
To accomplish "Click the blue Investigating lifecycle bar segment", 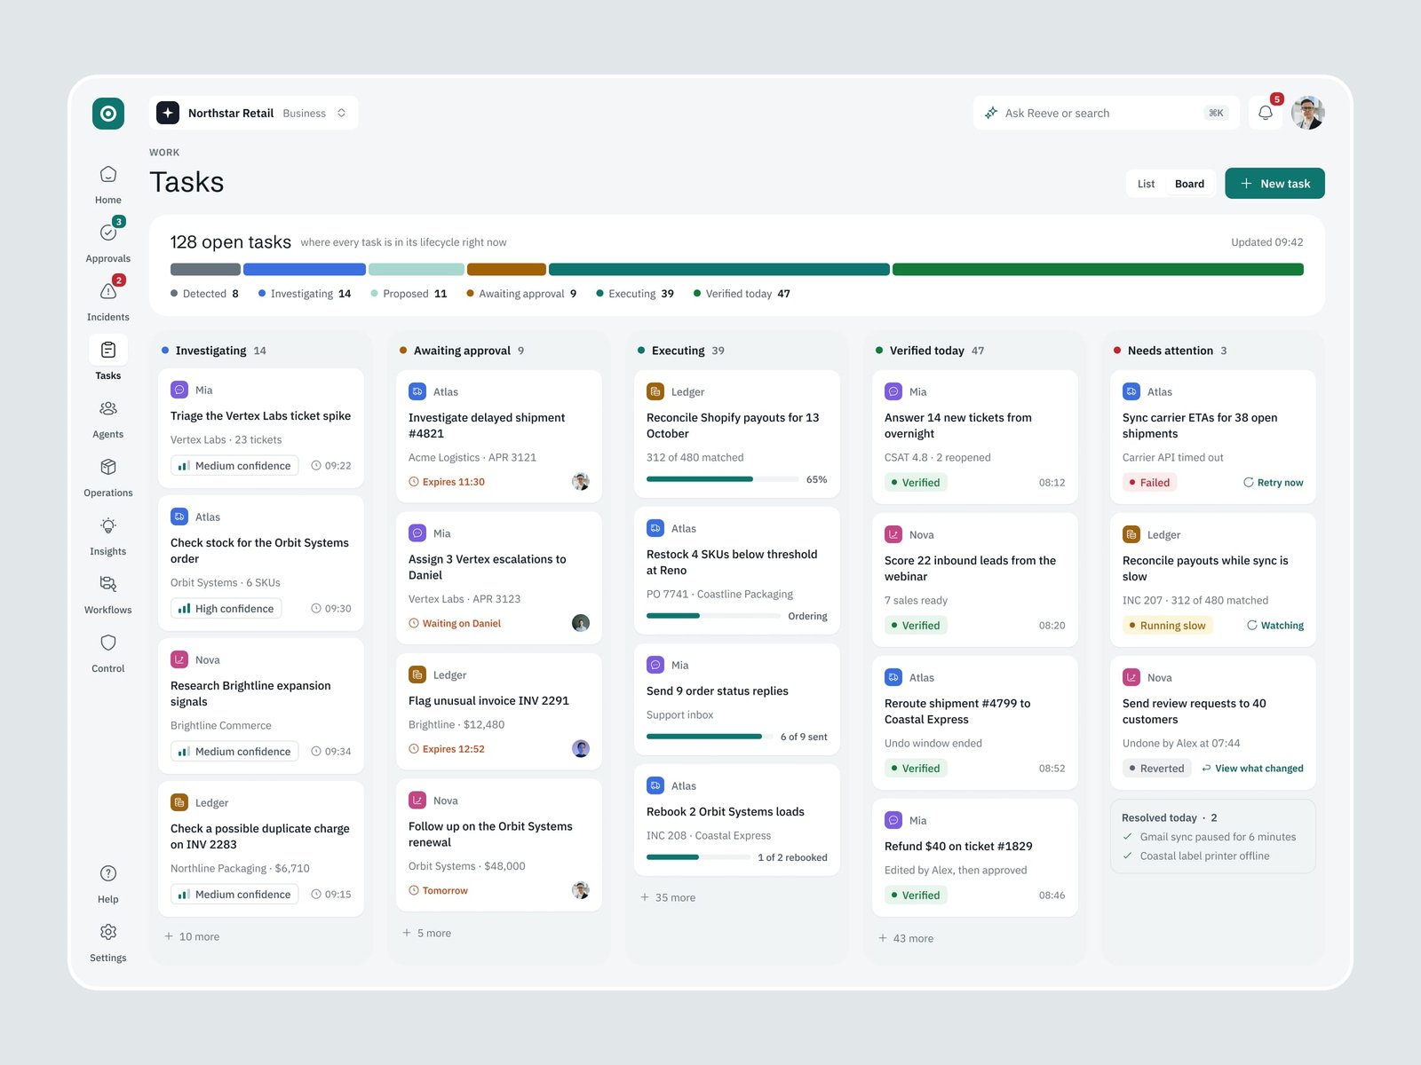I will pos(305,269).
